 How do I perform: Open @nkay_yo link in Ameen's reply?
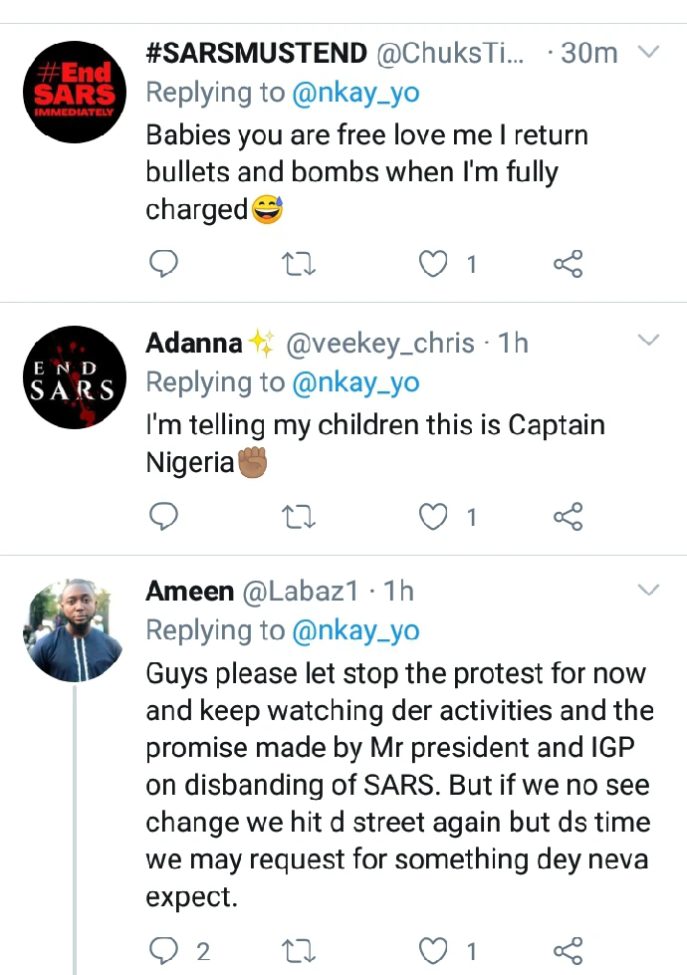click(355, 630)
